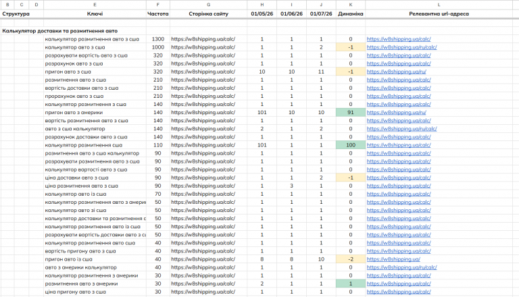
Task: Click the 01/05/26 date header
Action: [x=262, y=14]
